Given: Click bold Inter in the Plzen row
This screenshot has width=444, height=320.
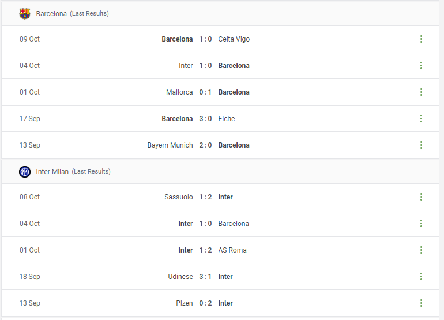Looking at the screenshot, I should tap(225, 303).
